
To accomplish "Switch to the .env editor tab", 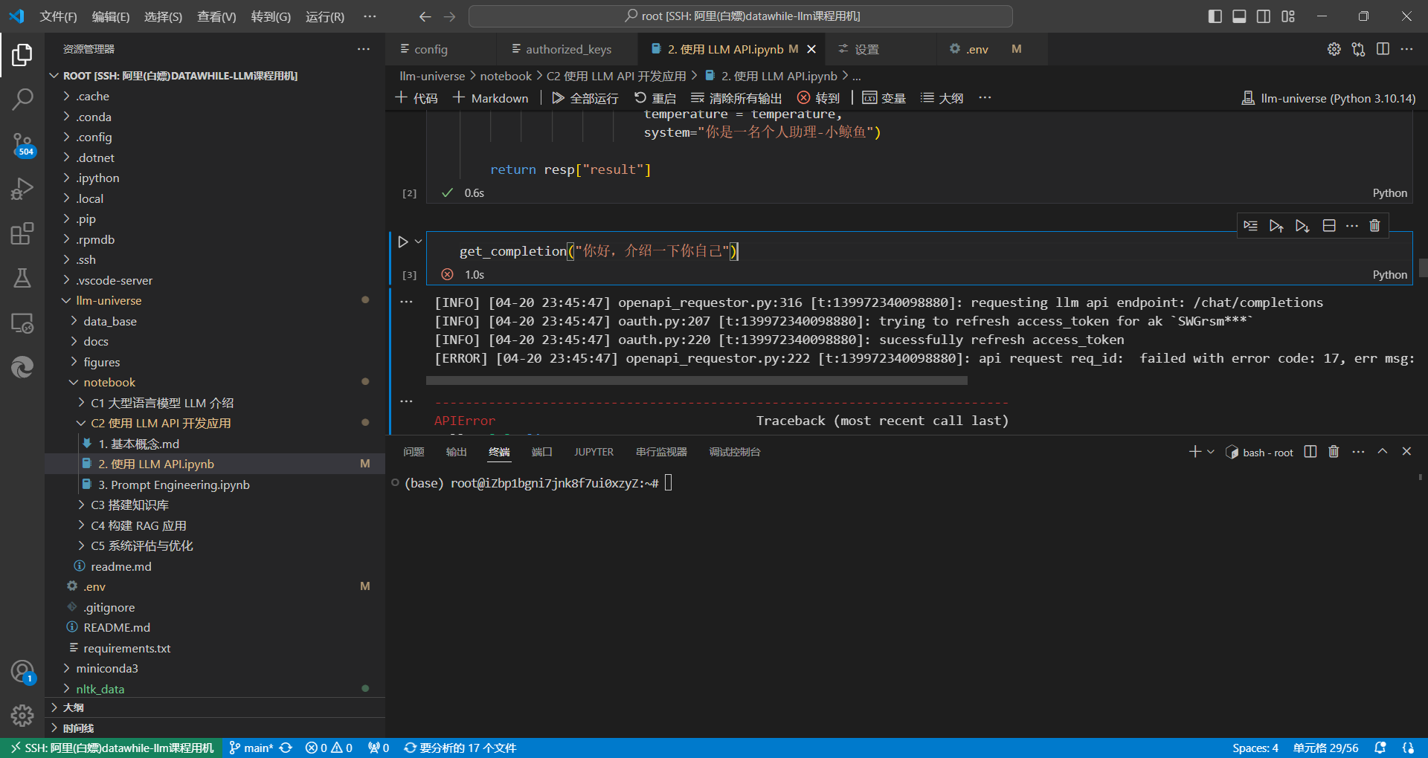I will tap(977, 49).
